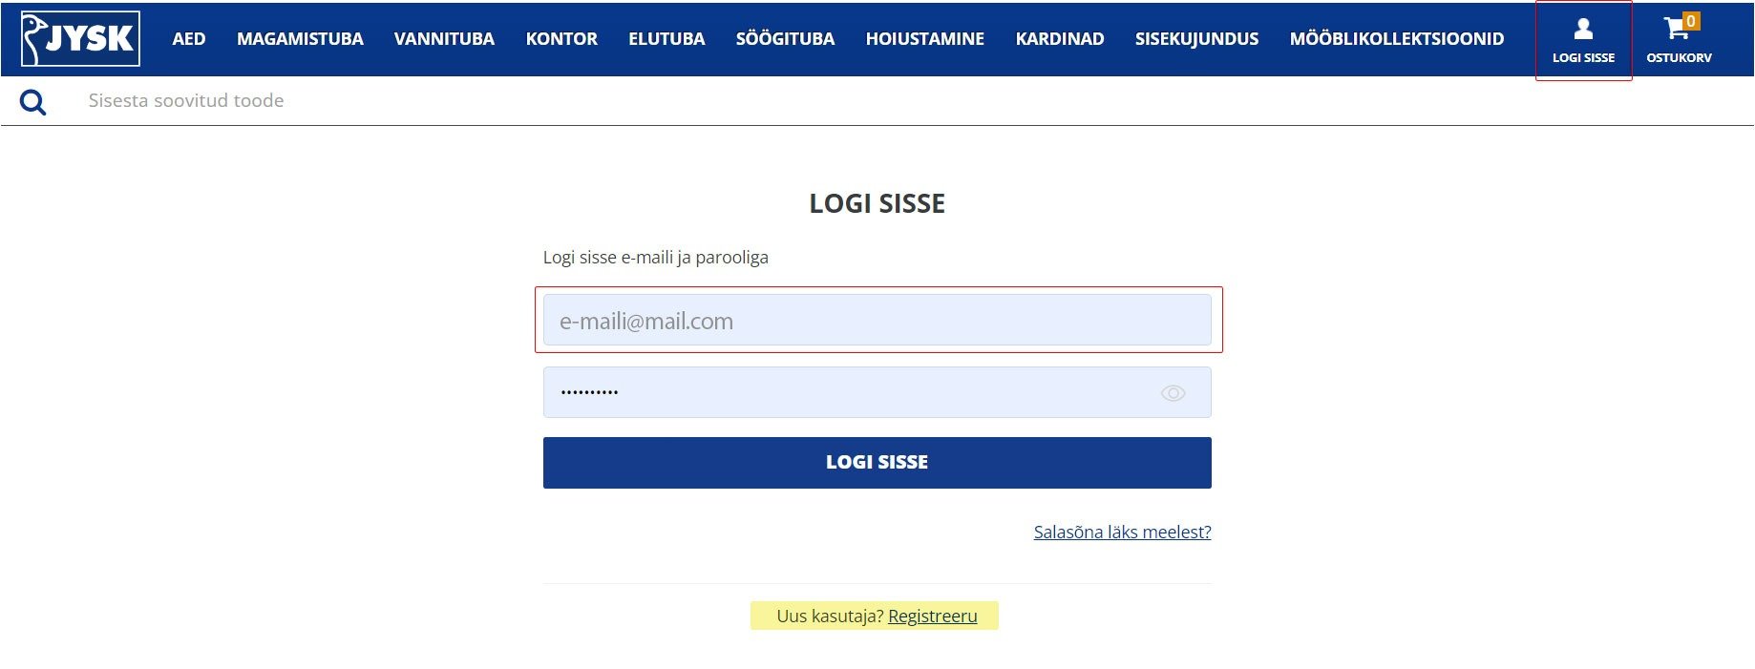This screenshot has width=1755, height=669.
Task: Click the Registreeru link
Action: click(933, 617)
